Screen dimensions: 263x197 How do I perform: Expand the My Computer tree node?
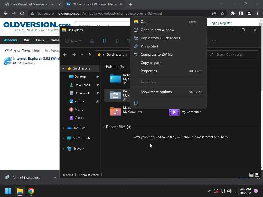(63, 138)
